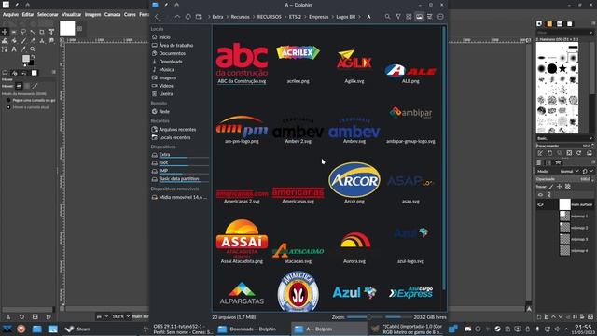Select the Free Select lasso tool in GIMP
This screenshot has height=336, width=597.
click(23, 32)
